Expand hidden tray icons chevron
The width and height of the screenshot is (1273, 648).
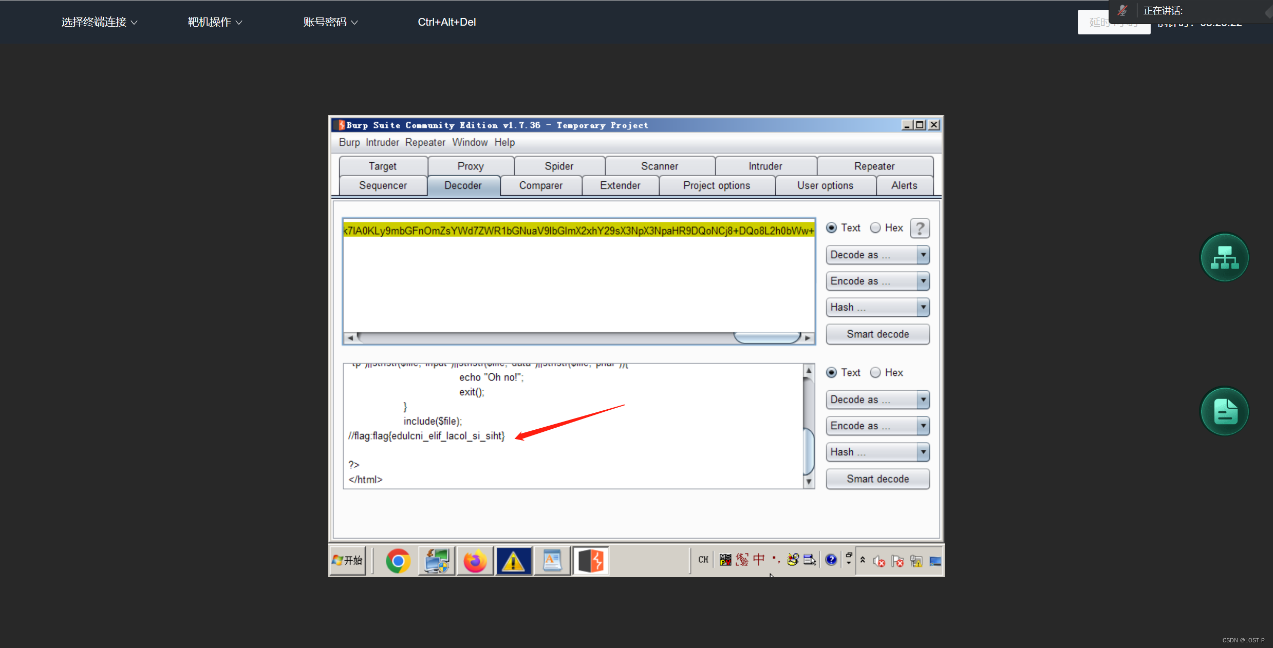click(x=863, y=560)
